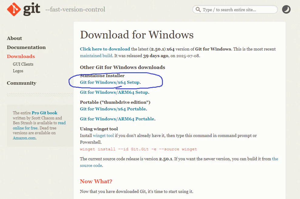Viewport: 300px width, 199px height.
Task: Download Git for Windows/ARM64 Portable
Action: tap(117, 119)
